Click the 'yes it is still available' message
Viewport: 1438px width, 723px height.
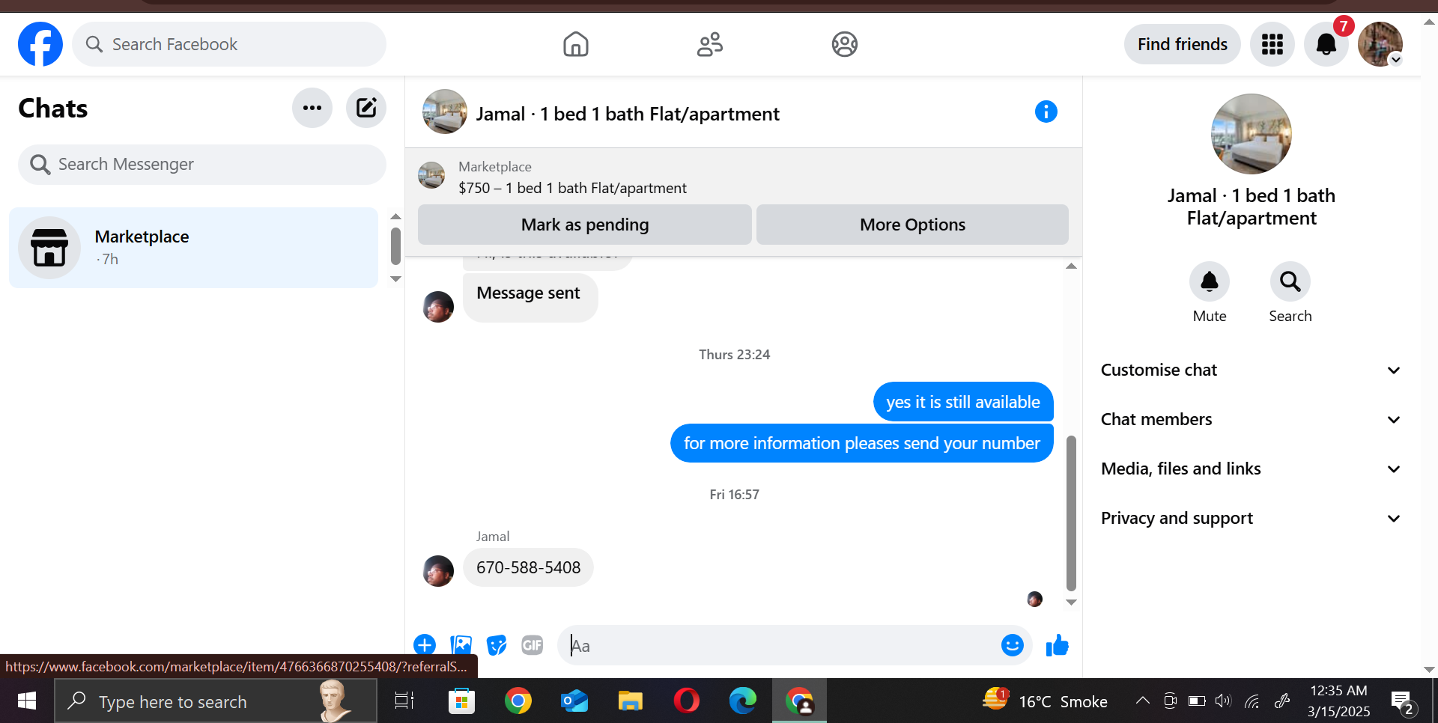tap(963, 402)
